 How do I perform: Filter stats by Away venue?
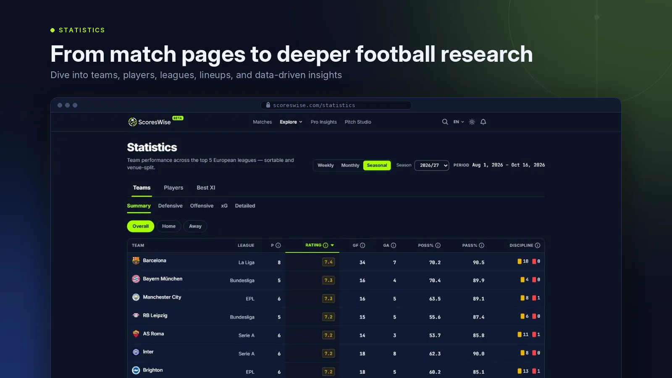195,226
